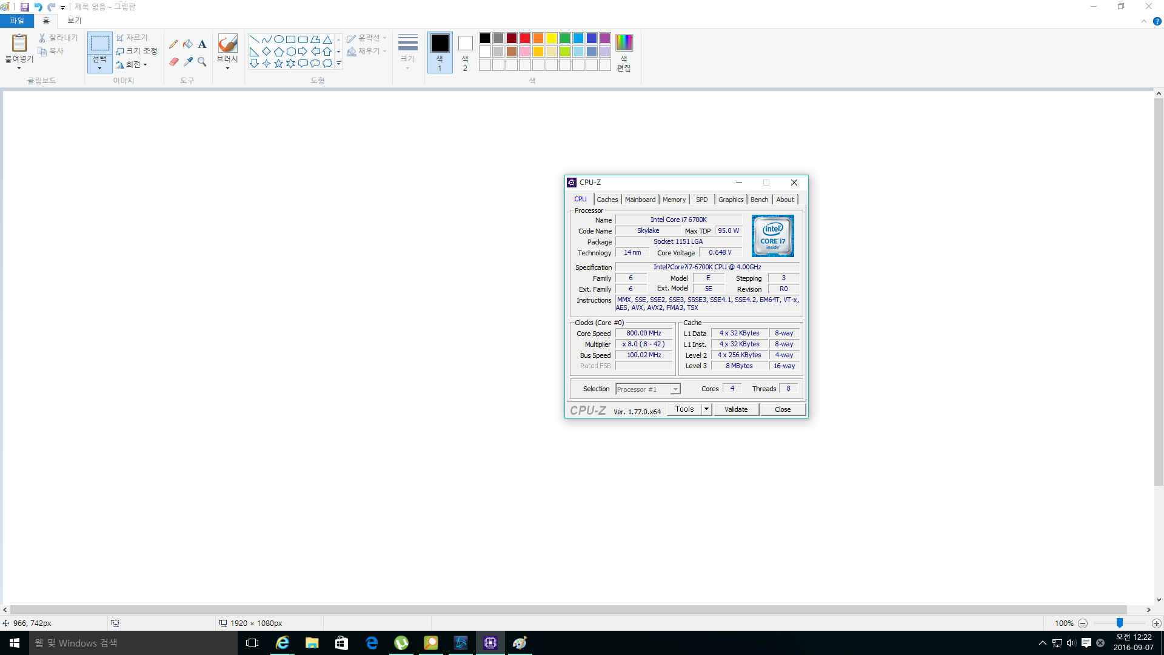Choose the Line shape
The height and width of the screenshot is (655, 1164).
click(255, 39)
